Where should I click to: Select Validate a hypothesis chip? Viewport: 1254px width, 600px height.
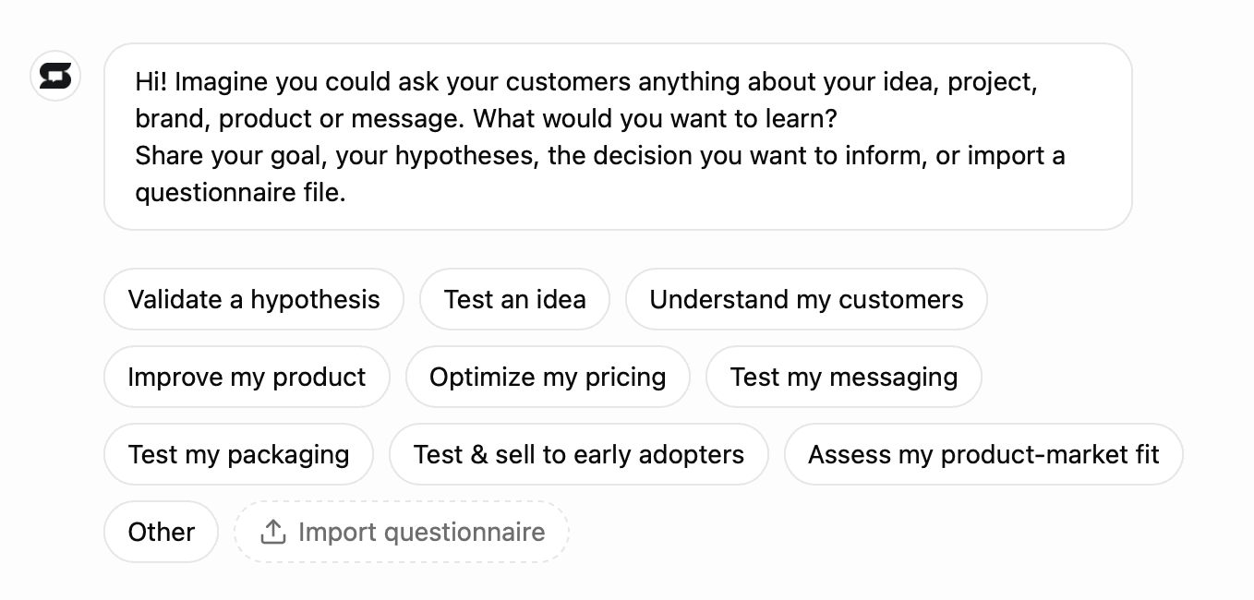click(254, 299)
